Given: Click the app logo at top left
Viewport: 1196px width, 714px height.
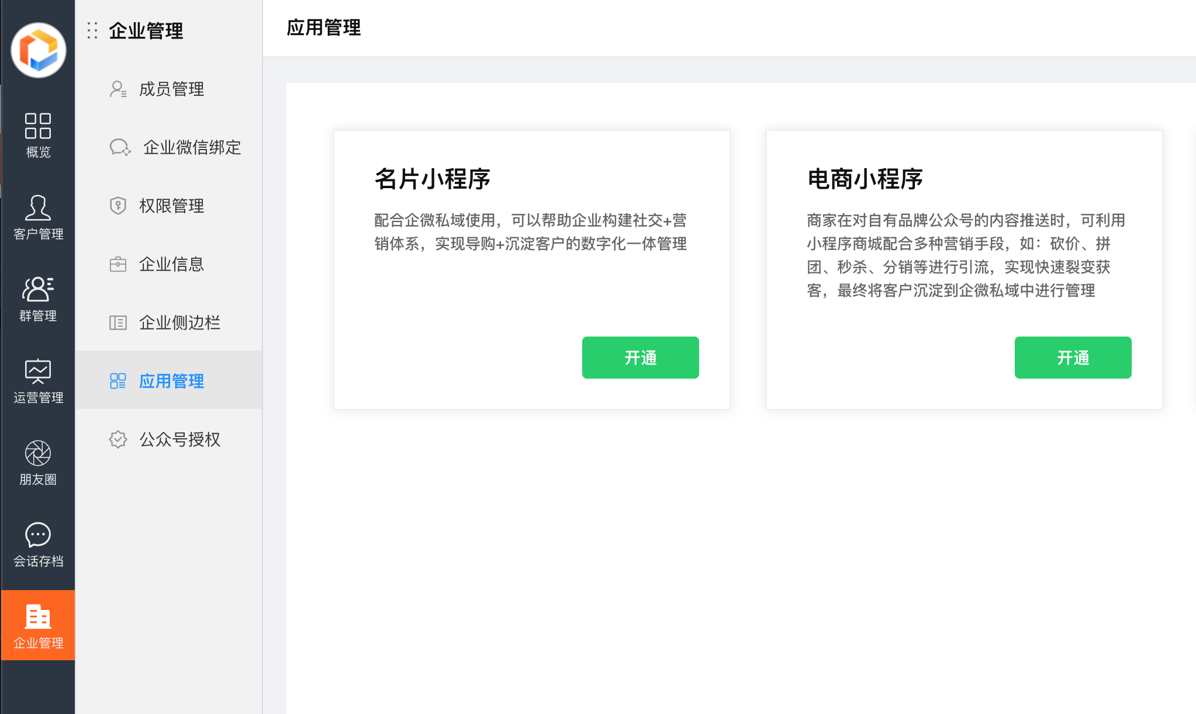Looking at the screenshot, I should (x=38, y=50).
